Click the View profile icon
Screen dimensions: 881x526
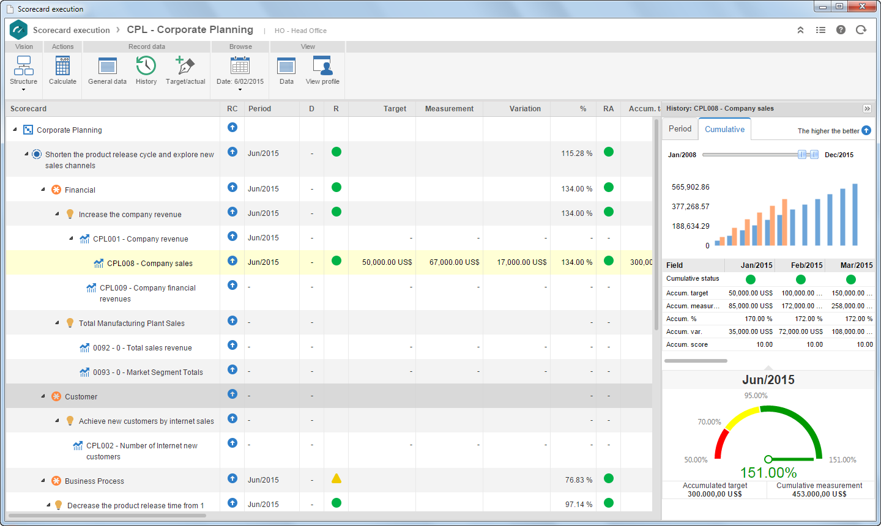(x=322, y=70)
